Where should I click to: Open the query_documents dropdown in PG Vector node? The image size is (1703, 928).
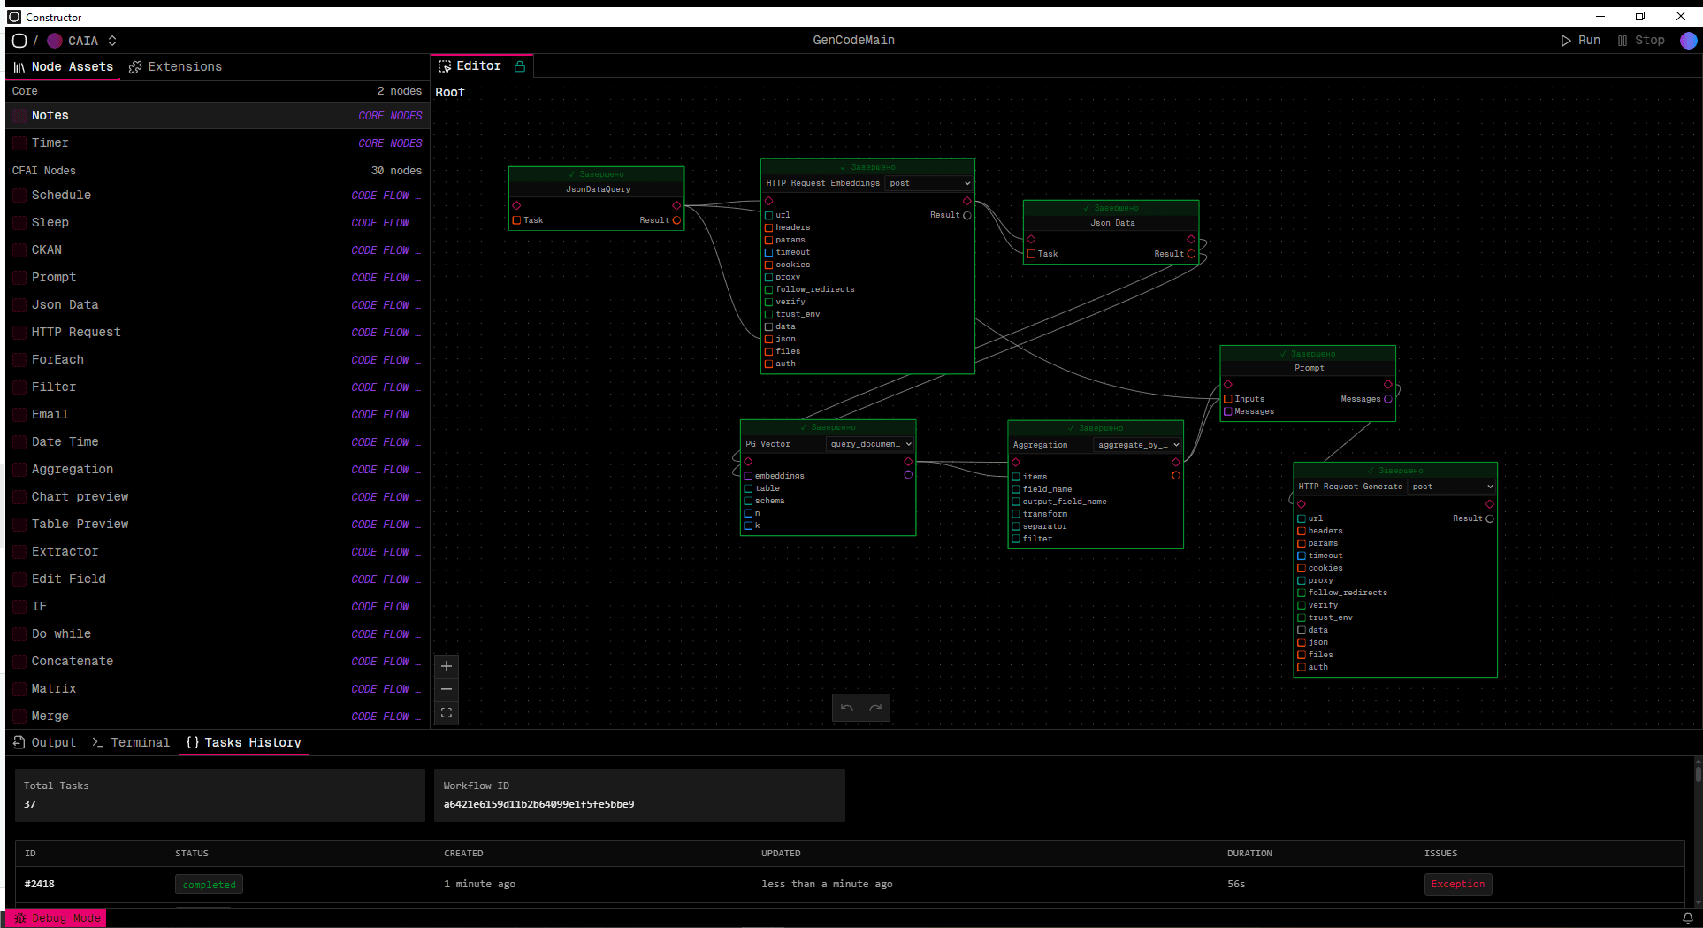tap(870, 444)
